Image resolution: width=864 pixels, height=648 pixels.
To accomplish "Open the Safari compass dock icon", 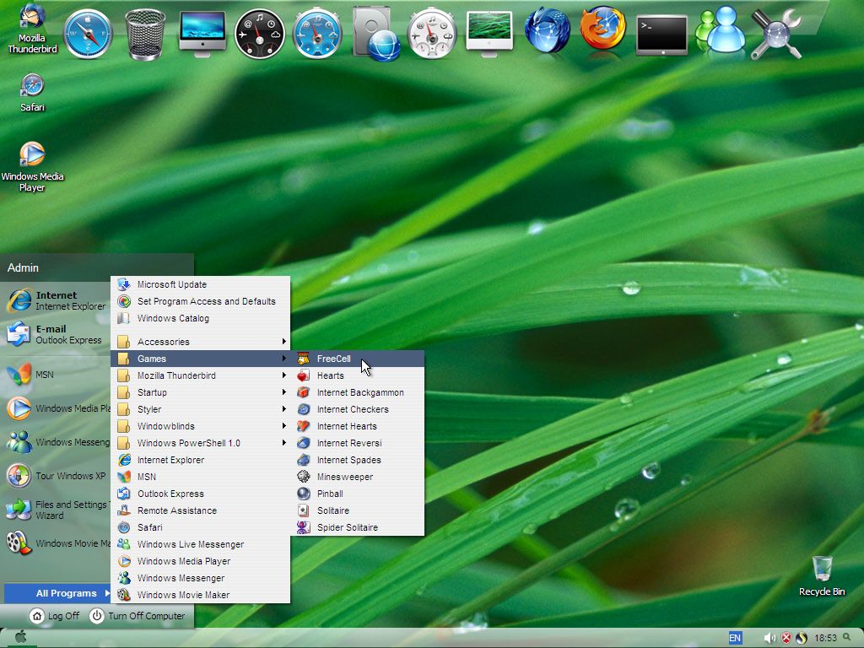I will point(88,34).
